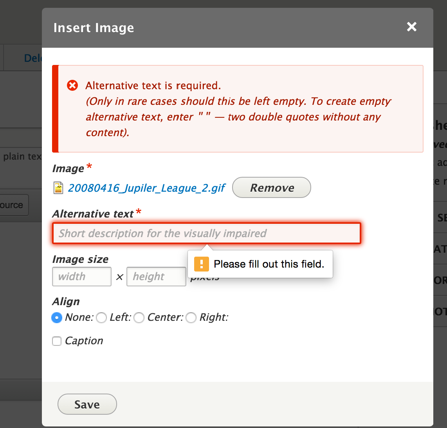Close the Insert Image dialog
This screenshot has width=447, height=428.
[x=411, y=27]
